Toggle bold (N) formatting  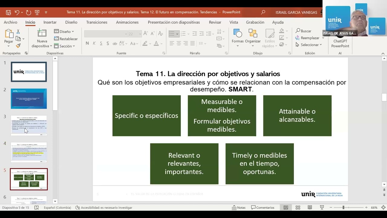(87, 43)
